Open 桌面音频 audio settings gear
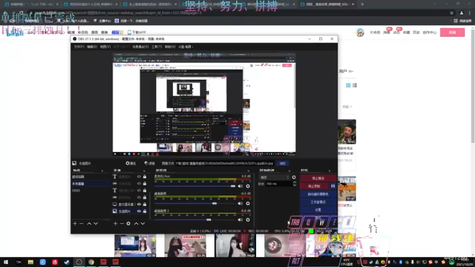This screenshot has width=475, height=267. pos(248,204)
